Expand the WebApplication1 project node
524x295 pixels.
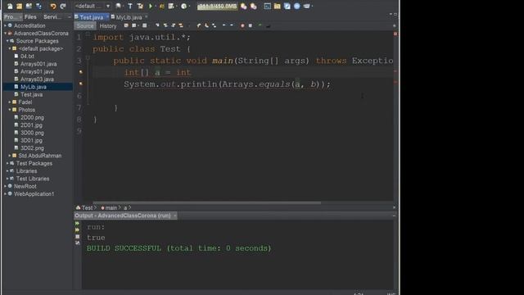(5, 194)
